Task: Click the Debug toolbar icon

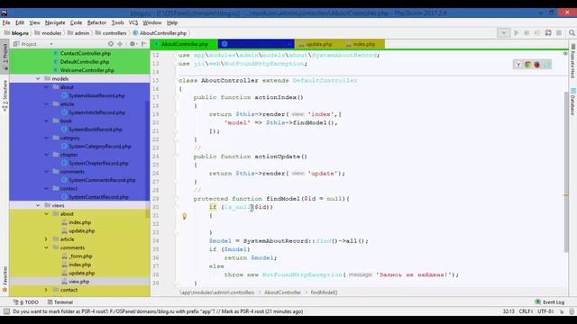Action: click(527, 33)
